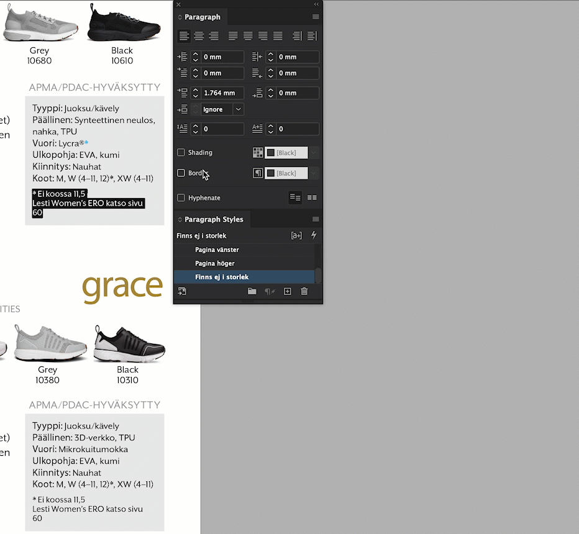Select the align left paragraph icon
The height and width of the screenshot is (534, 579).
(184, 35)
